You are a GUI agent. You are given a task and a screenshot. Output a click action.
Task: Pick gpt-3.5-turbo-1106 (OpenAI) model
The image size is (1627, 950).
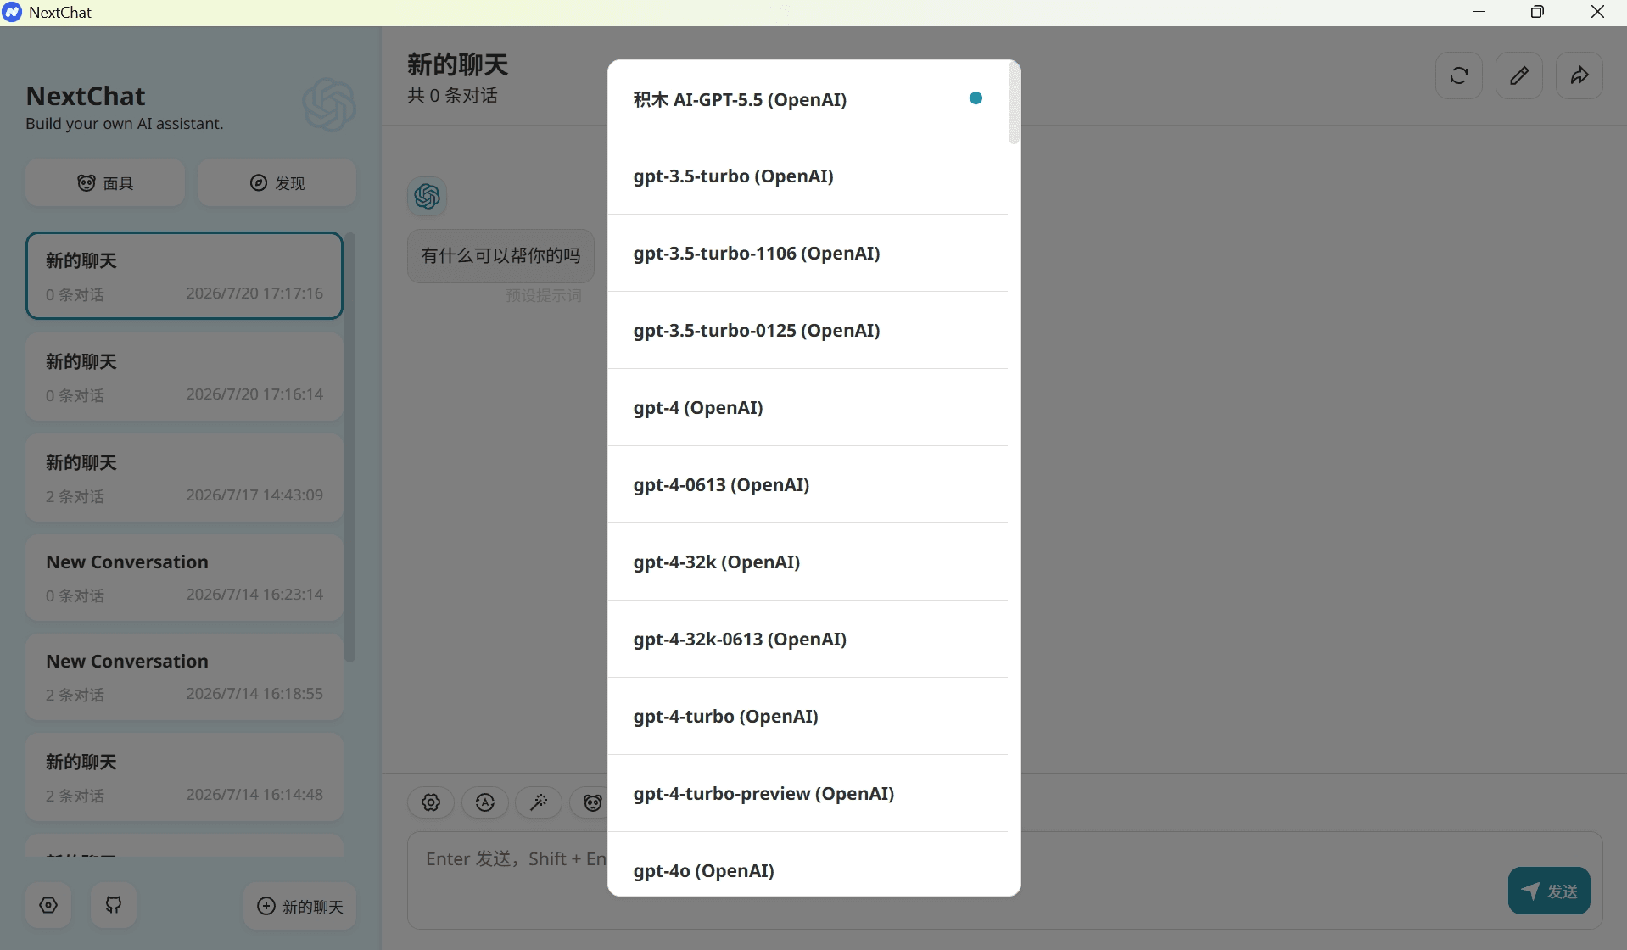(x=808, y=254)
